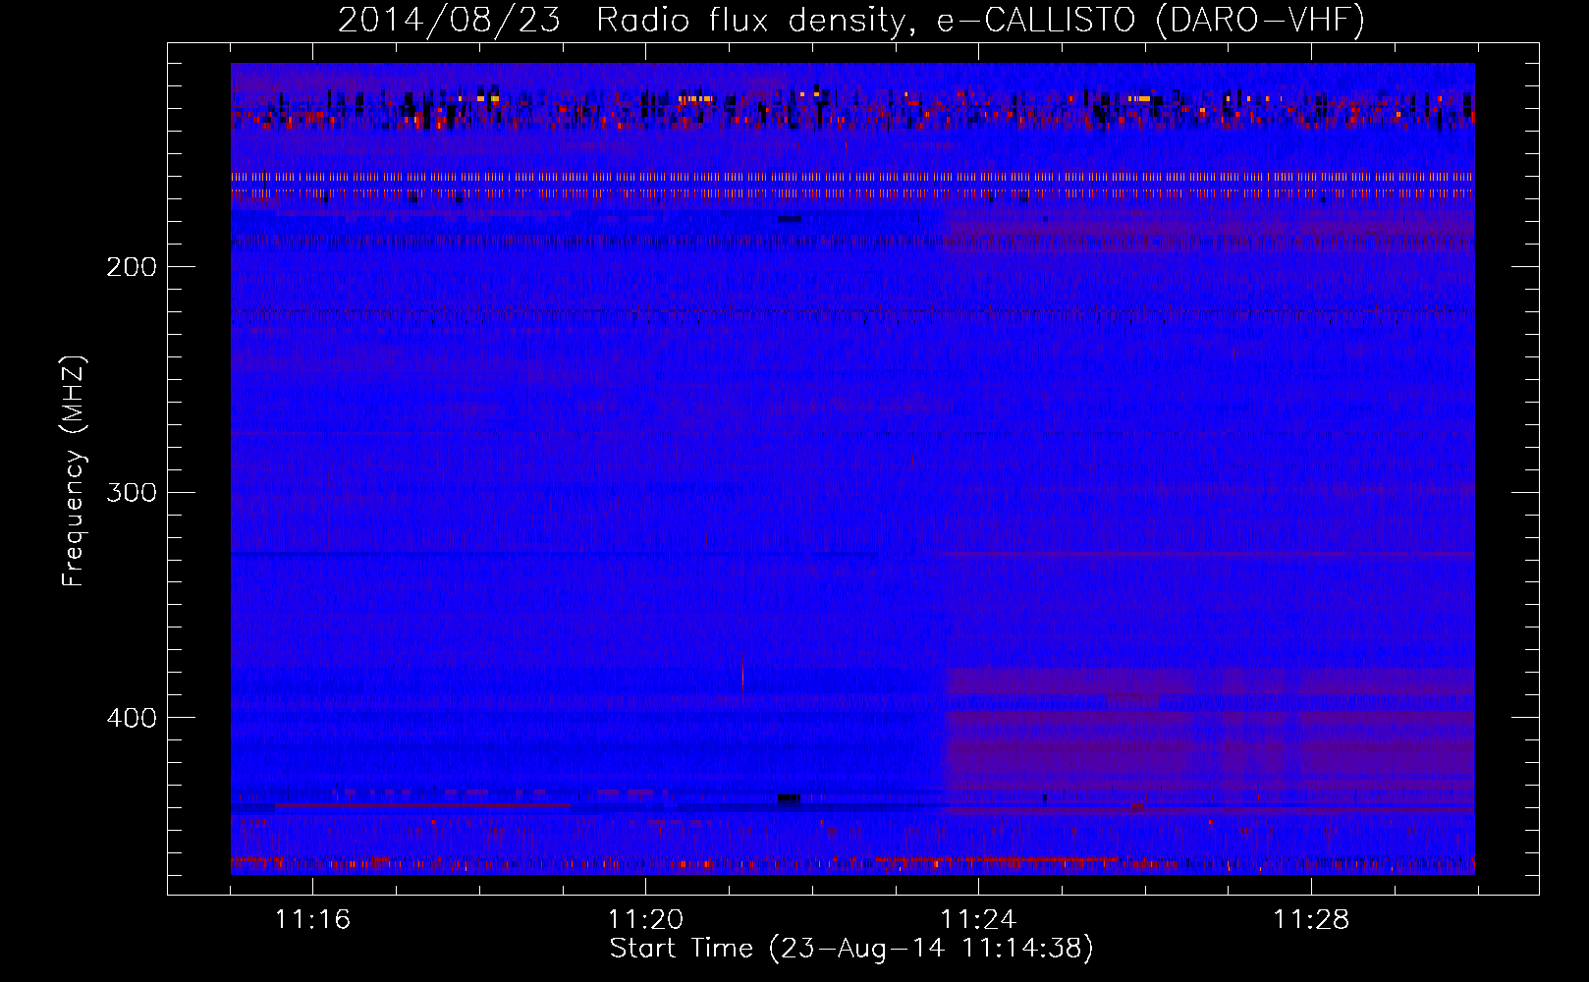Click the vertical red burst spike near 380 MHz
Image resolution: width=1589 pixels, height=982 pixels.
pyautogui.click(x=742, y=672)
